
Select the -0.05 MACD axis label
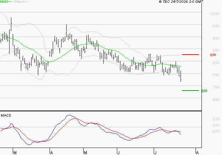(215, 131)
